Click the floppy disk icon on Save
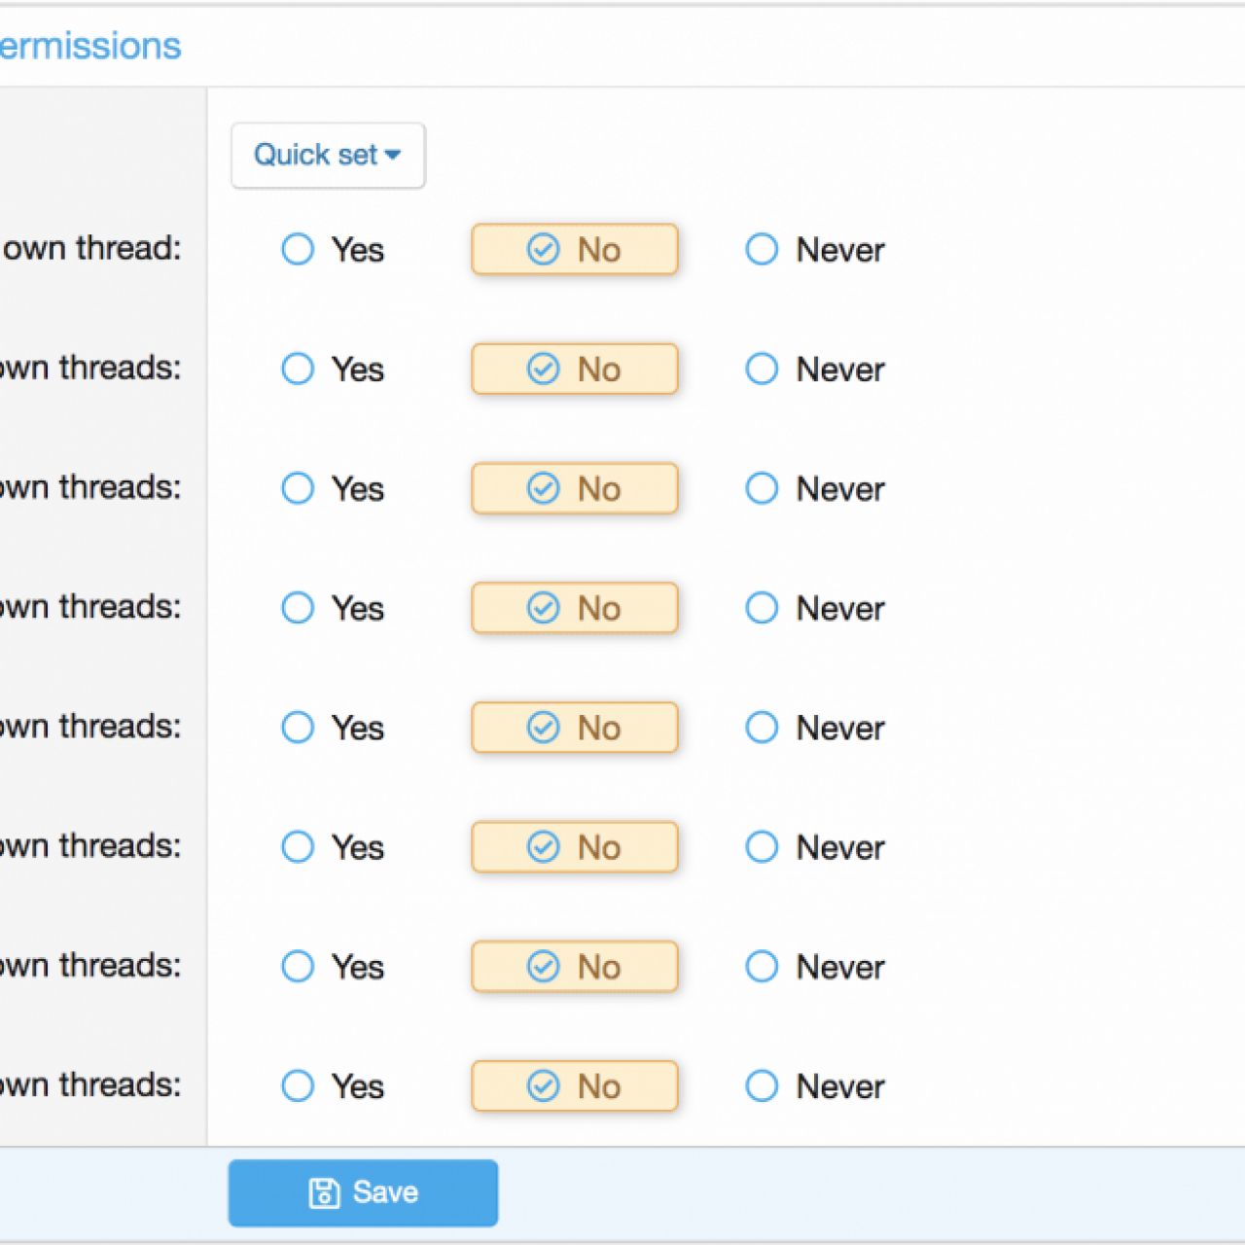Screen dimensions: 1245x1245 324,1192
